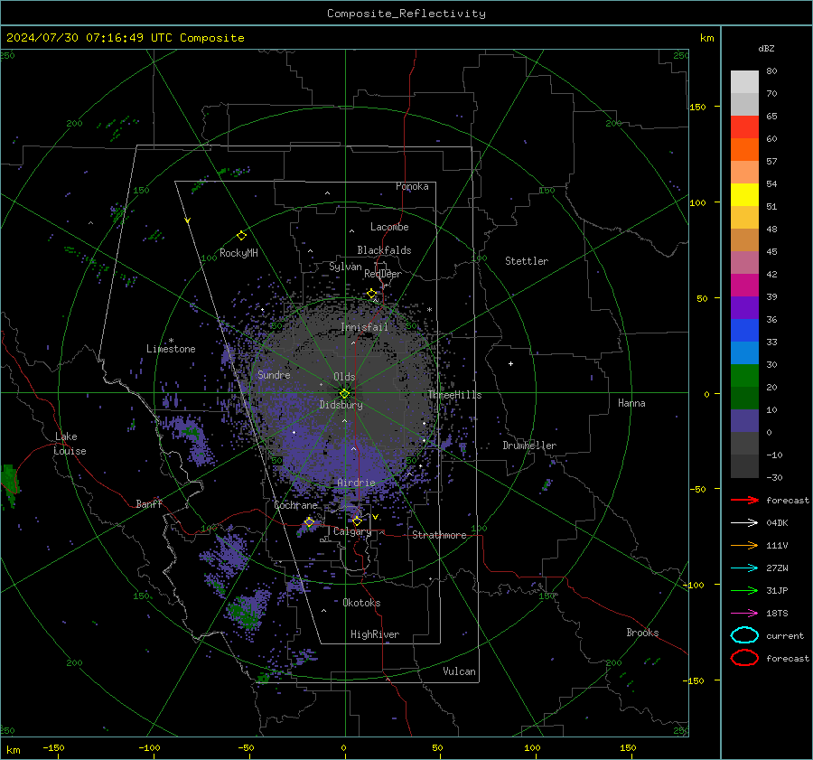
Task: Click the white 04DK arrow icon
Action: (744, 523)
